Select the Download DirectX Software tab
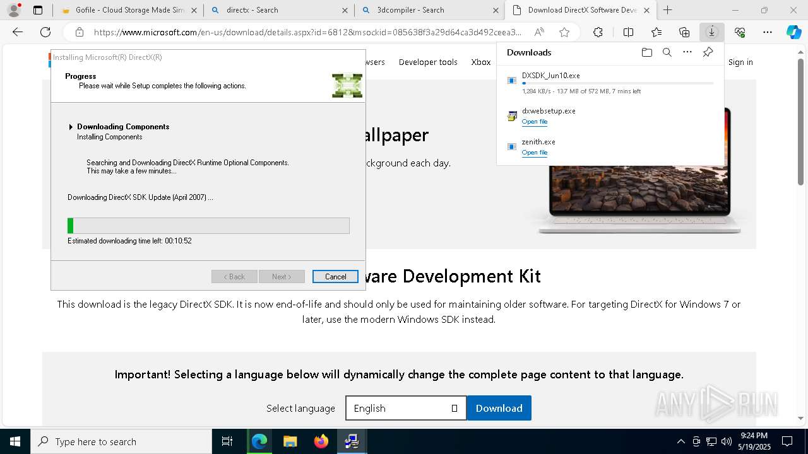 pyautogui.click(x=579, y=10)
